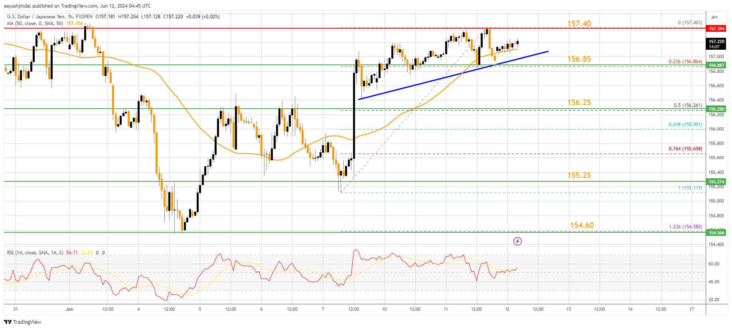Viewport: 732px width, 329px height.
Task: Click the TradingView logo at bottom left
Action: tap(23, 322)
